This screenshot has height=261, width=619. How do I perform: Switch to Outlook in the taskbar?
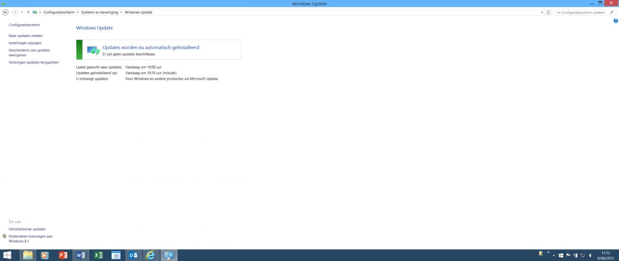[x=133, y=255]
